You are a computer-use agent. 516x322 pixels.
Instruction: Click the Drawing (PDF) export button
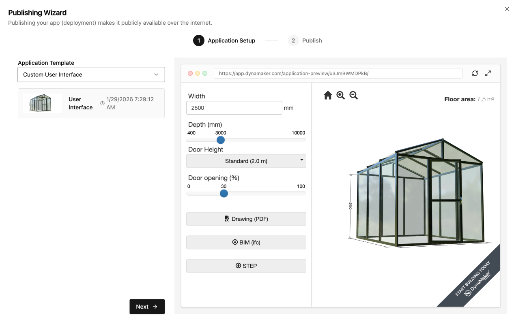(x=246, y=219)
